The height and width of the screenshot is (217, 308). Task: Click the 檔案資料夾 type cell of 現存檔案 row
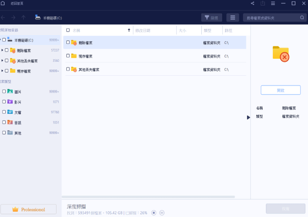click(212, 56)
